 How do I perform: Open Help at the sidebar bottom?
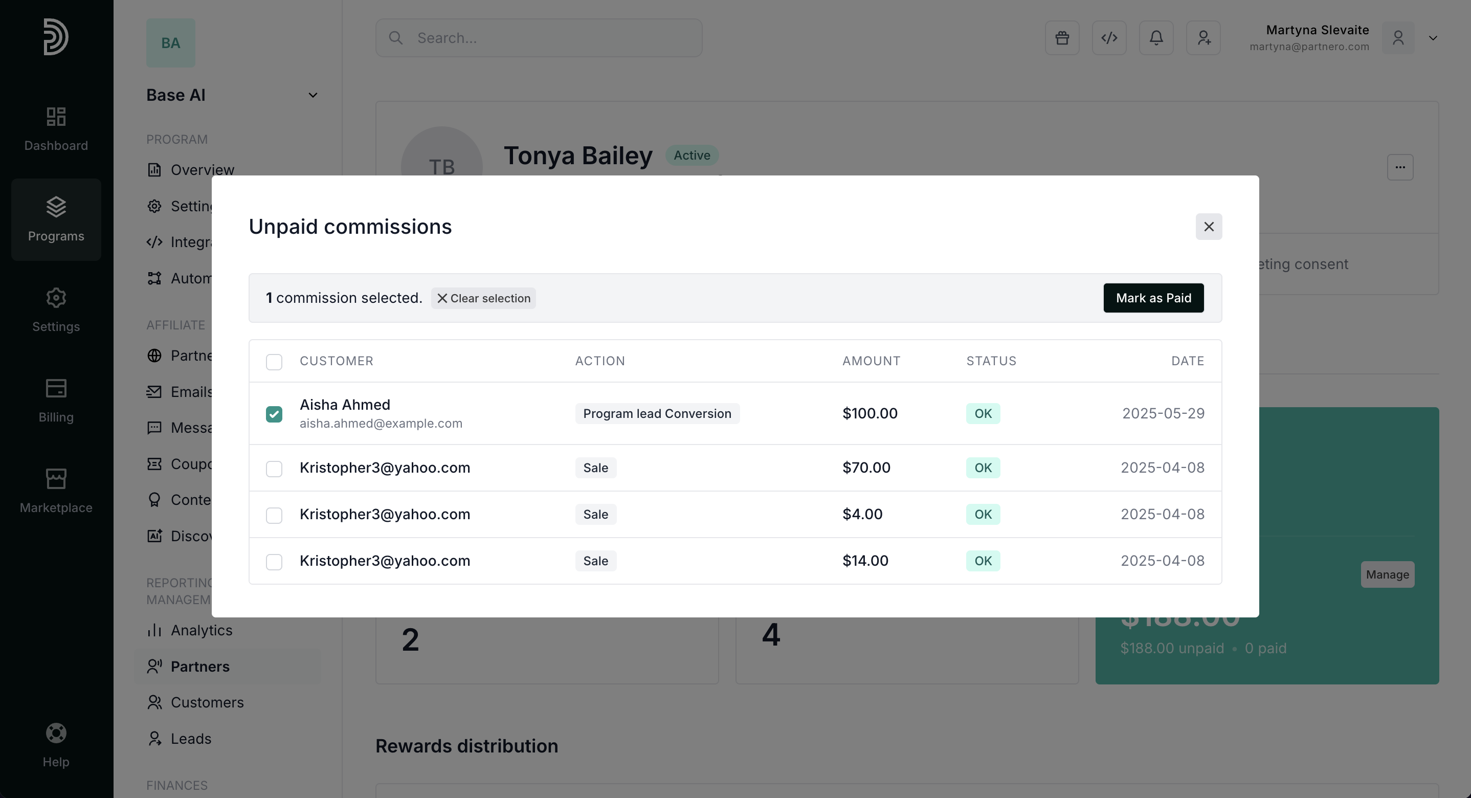point(56,745)
